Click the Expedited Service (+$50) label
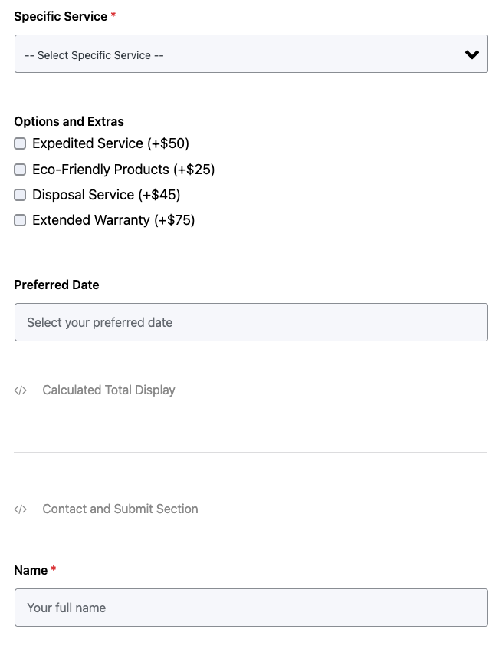Image resolution: width=502 pixels, height=649 pixels. [x=110, y=143]
